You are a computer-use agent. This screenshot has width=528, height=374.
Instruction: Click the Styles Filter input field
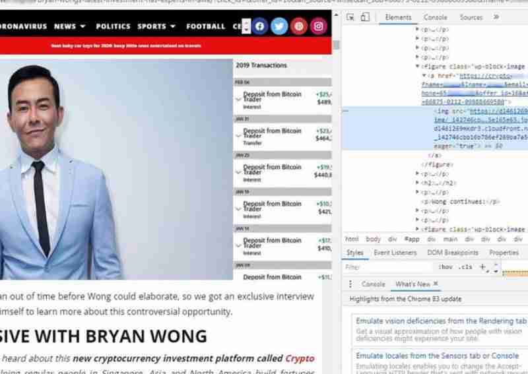pos(388,267)
